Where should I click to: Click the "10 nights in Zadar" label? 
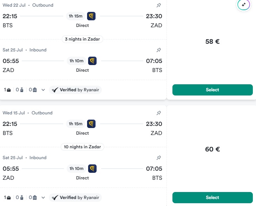click(x=83, y=147)
